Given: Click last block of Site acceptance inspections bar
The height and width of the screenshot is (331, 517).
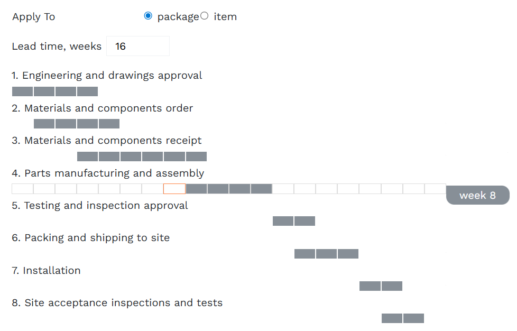Looking at the screenshot, I should (413, 318).
